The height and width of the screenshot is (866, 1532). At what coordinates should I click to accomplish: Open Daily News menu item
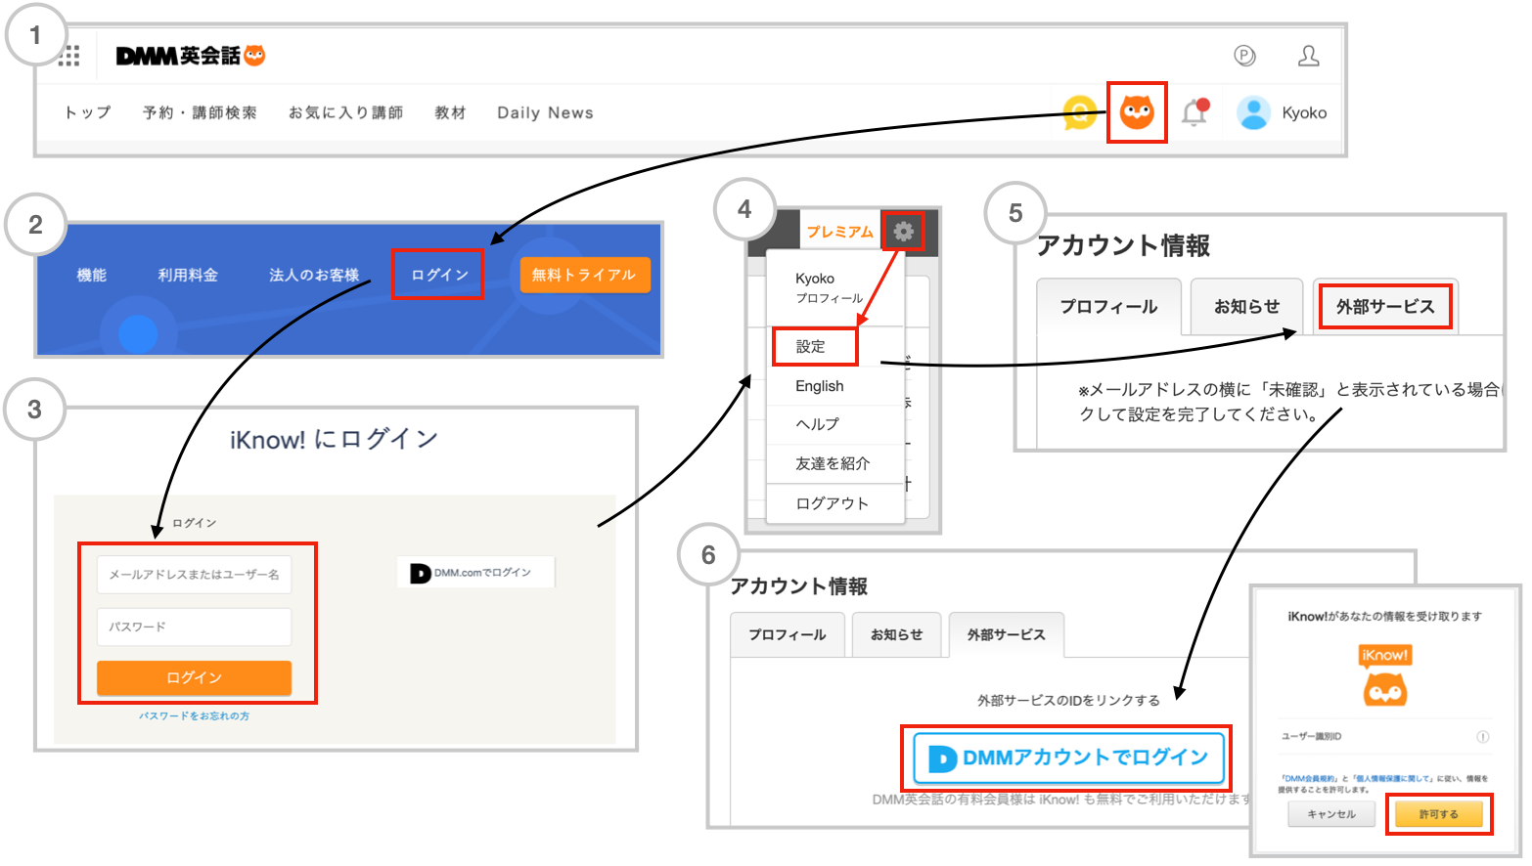[x=545, y=112]
